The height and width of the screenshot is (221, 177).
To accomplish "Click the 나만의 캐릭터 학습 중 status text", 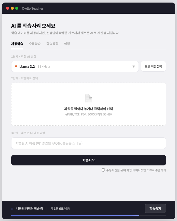I will coord(30,209).
